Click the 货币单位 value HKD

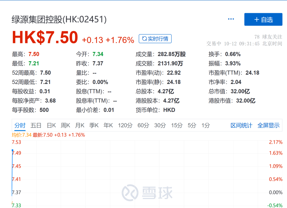click(x=169, y=110)
